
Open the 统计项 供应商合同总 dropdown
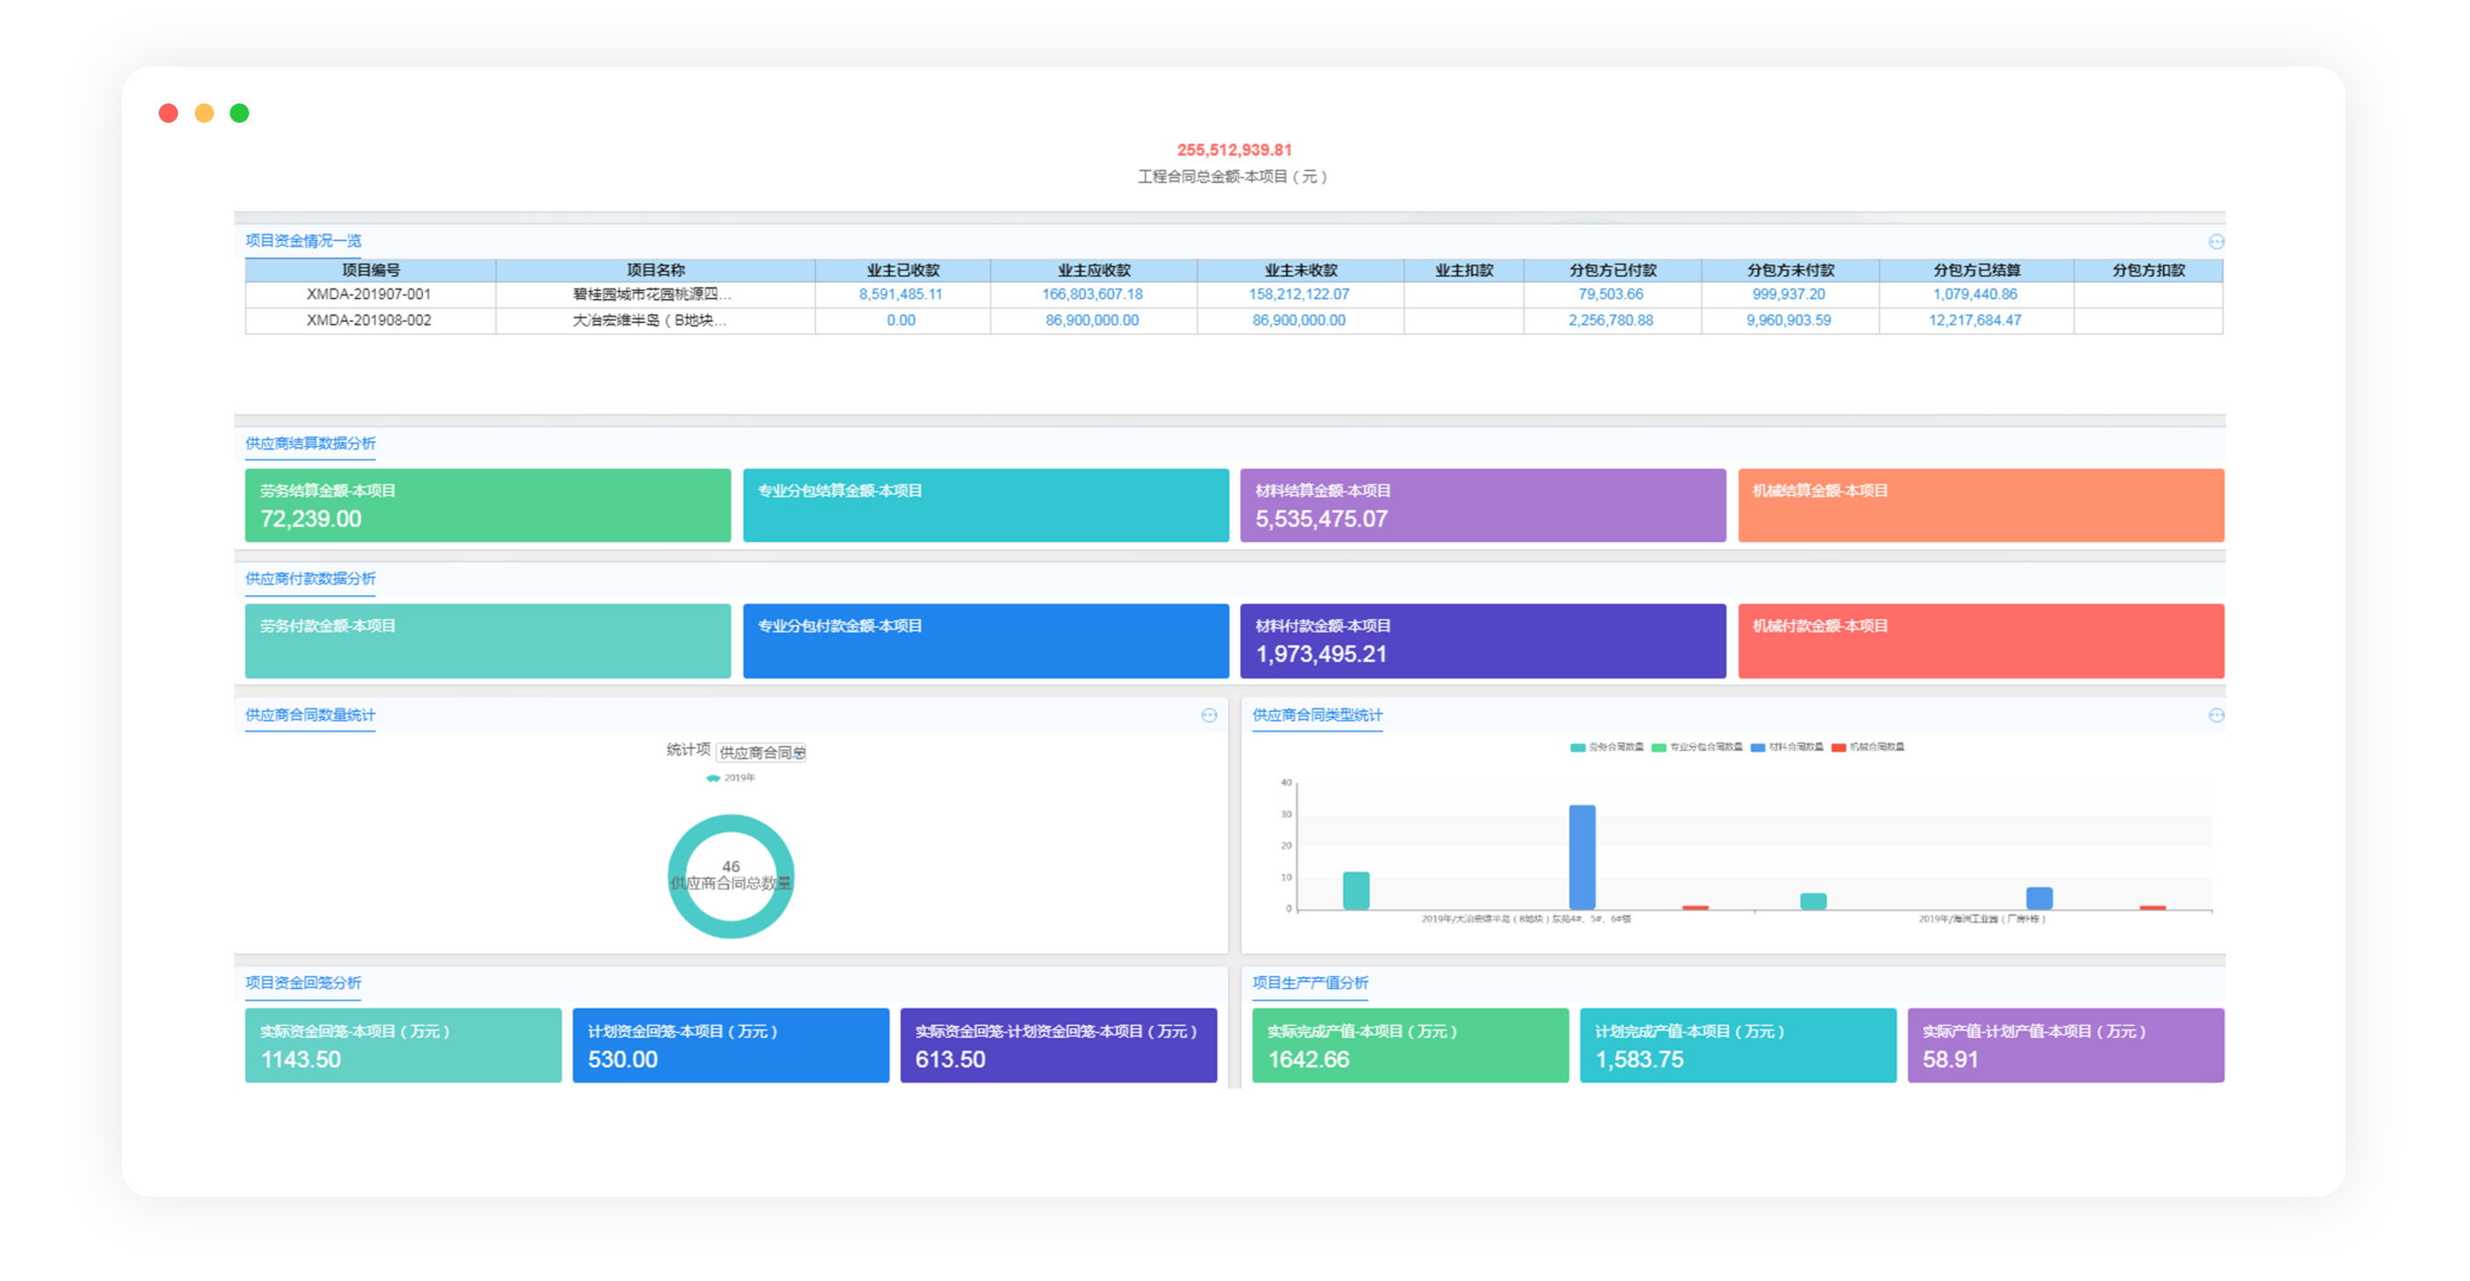click(761, 752)
